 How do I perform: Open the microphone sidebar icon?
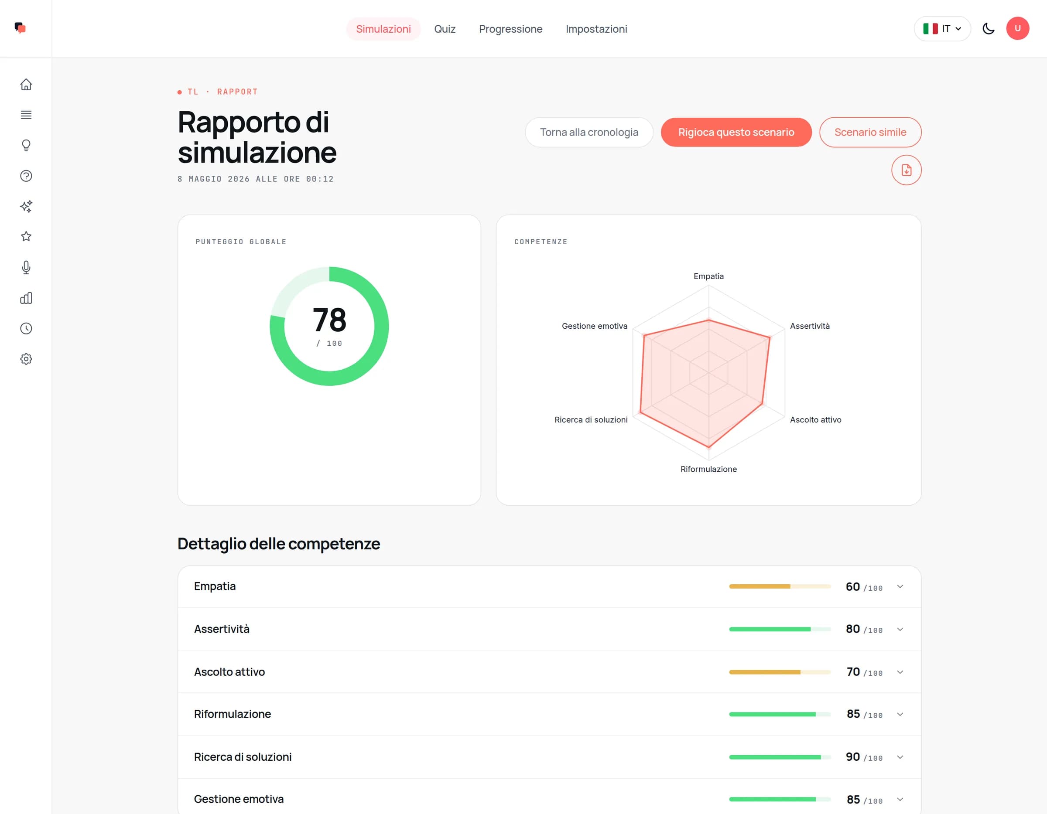(x=26, y=267)
